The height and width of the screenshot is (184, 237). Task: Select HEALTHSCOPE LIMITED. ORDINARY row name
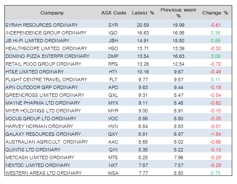[x=46, y=48]
